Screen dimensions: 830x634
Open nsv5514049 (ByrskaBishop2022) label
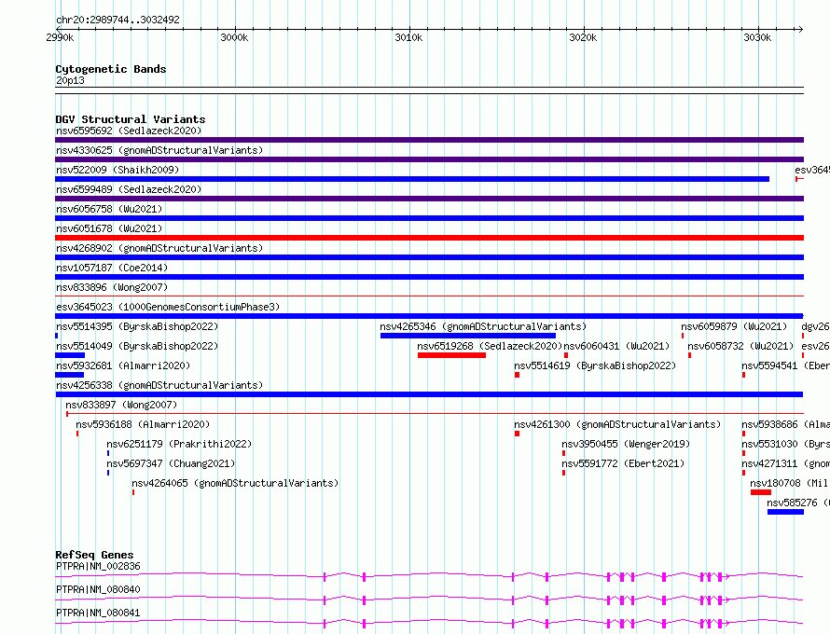137,346
